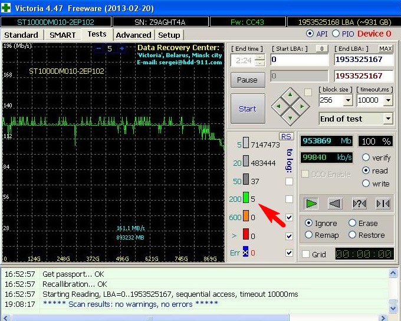Screen dimensions: 401x321
Task: Click the up arrow on the navigation diamond
Action: (290, 96)
